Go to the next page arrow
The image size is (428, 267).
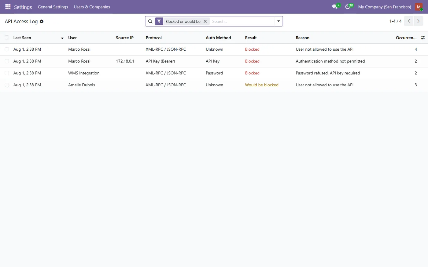tap(419, 21)
